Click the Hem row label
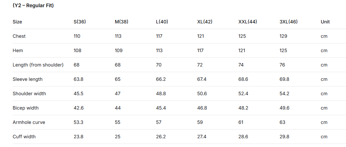 tap(18, 51)
